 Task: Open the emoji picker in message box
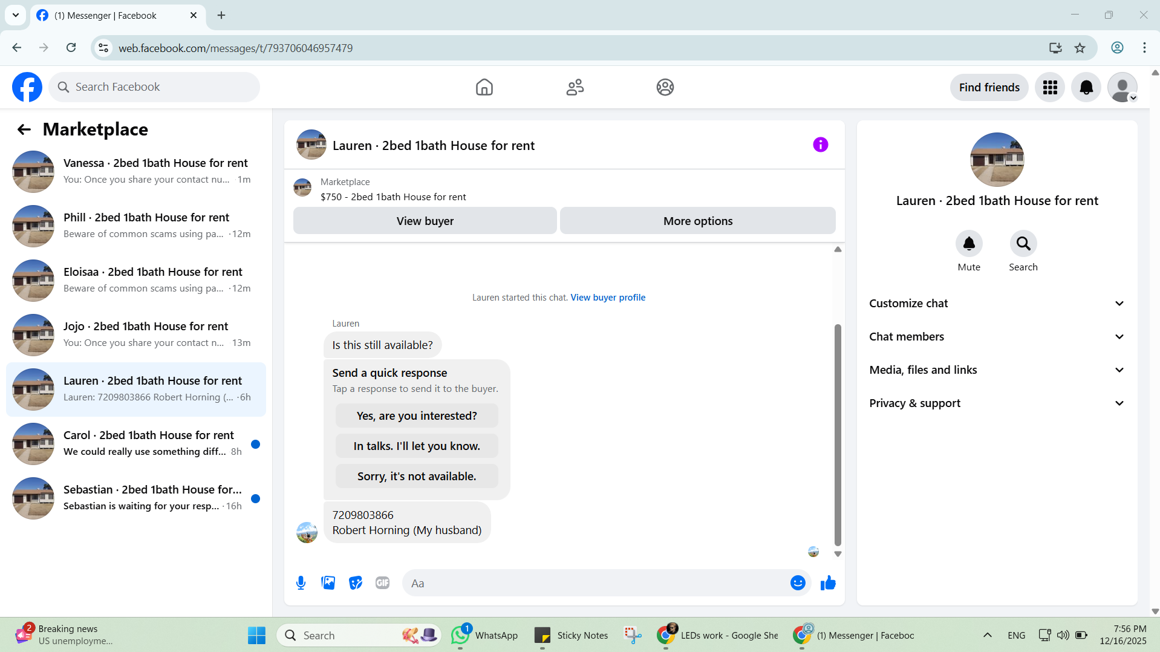798,583
